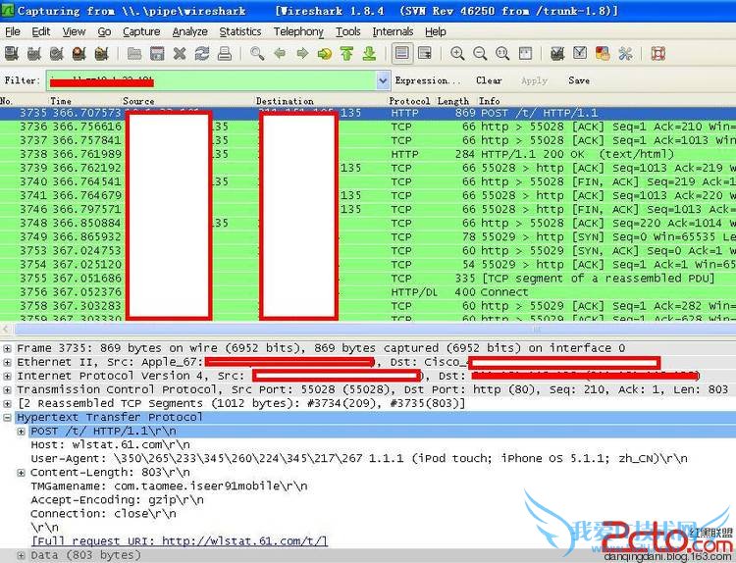The height and width of the screenshot is (563, 736).
Task: Reload the capture file icon
Action: point(202,54)
